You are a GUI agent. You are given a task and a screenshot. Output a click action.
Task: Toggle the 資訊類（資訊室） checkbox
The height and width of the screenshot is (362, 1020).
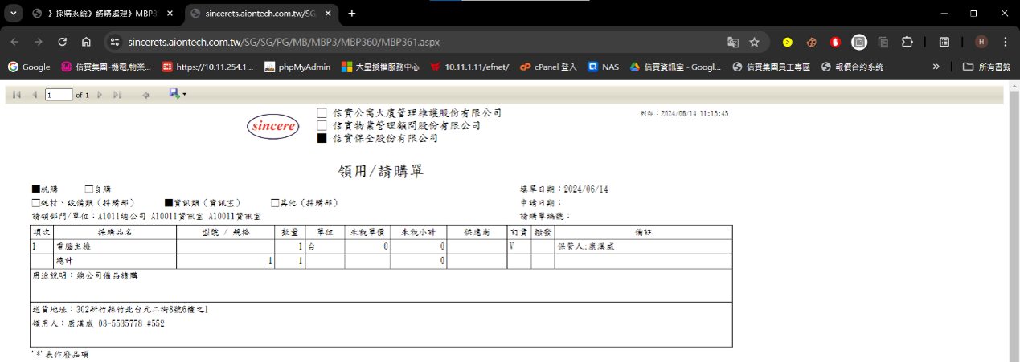click(x=169, y=203)
